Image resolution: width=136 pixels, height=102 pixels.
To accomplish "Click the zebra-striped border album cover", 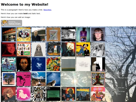I will 39,94.
